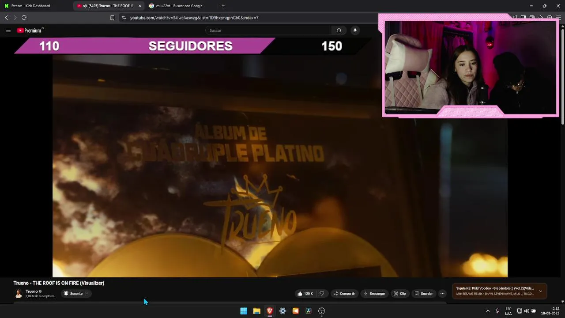Click the Trueno visualizer video player
The image size is (565, 318).
pos(280,166)
